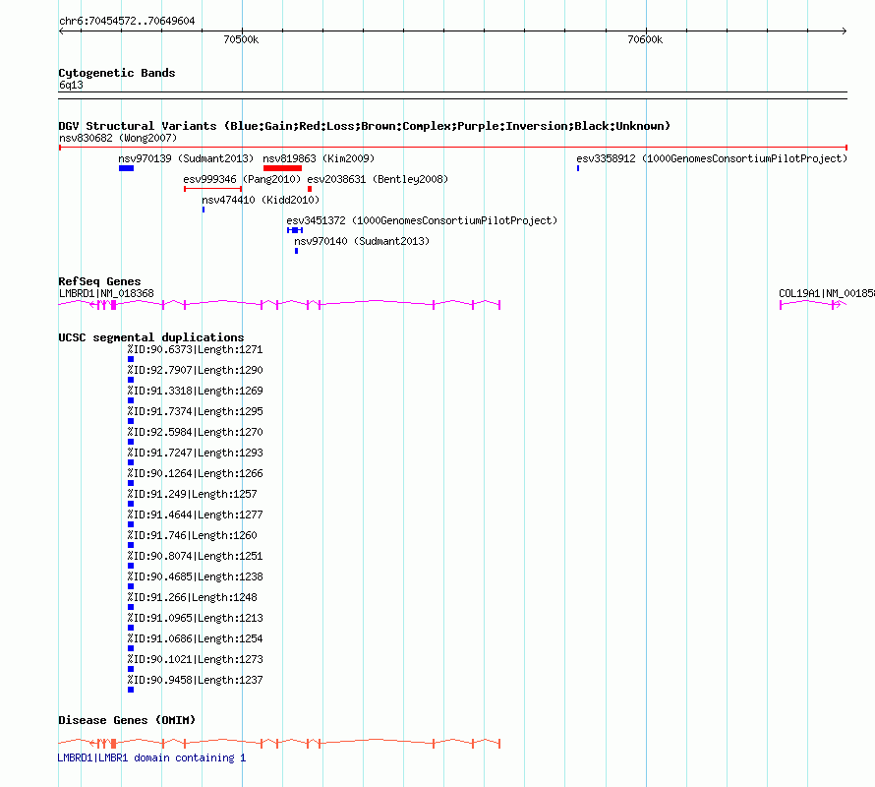This screenshot has width=875, height=787.
Task: Click segmental duplication %ID:91.746|Length:1260
Action: click(192, 535)
